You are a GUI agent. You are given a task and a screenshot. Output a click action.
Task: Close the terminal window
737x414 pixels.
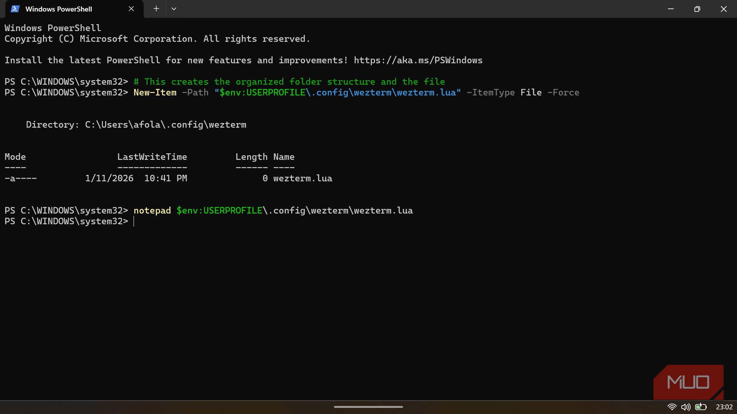(x=724, y=9)
